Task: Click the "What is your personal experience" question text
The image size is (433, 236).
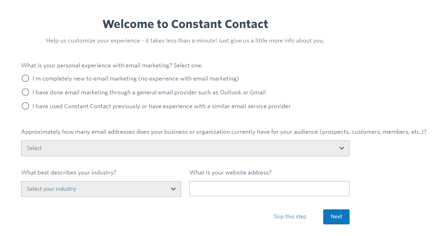Action: coord(112,65)
